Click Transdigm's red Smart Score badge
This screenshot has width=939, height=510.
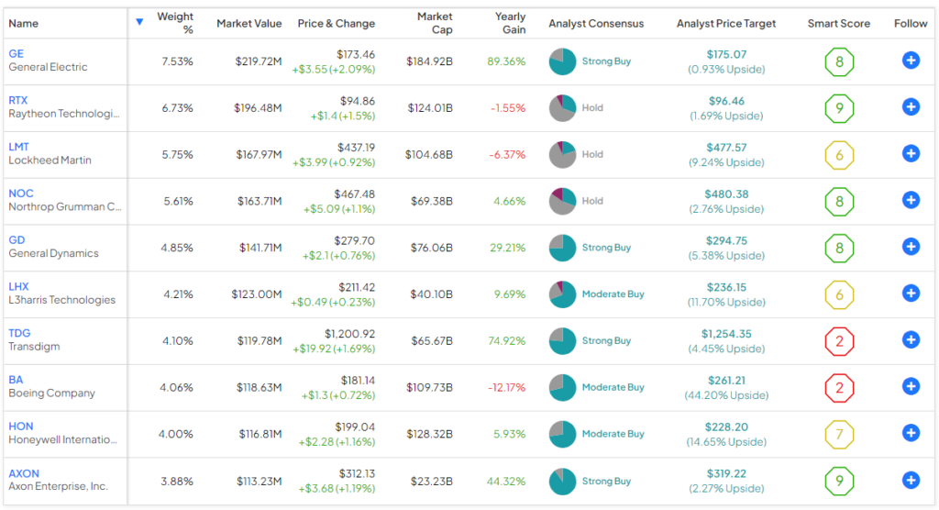(x=839, y=340)
